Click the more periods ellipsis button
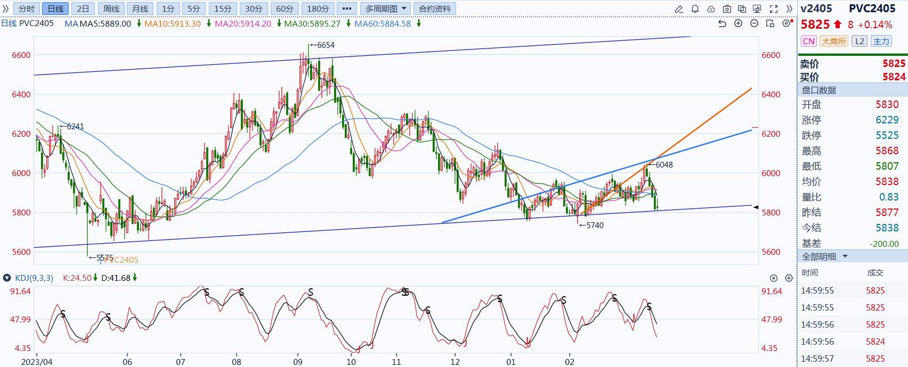This screenshot has width=908, height=367. point(346,9)
